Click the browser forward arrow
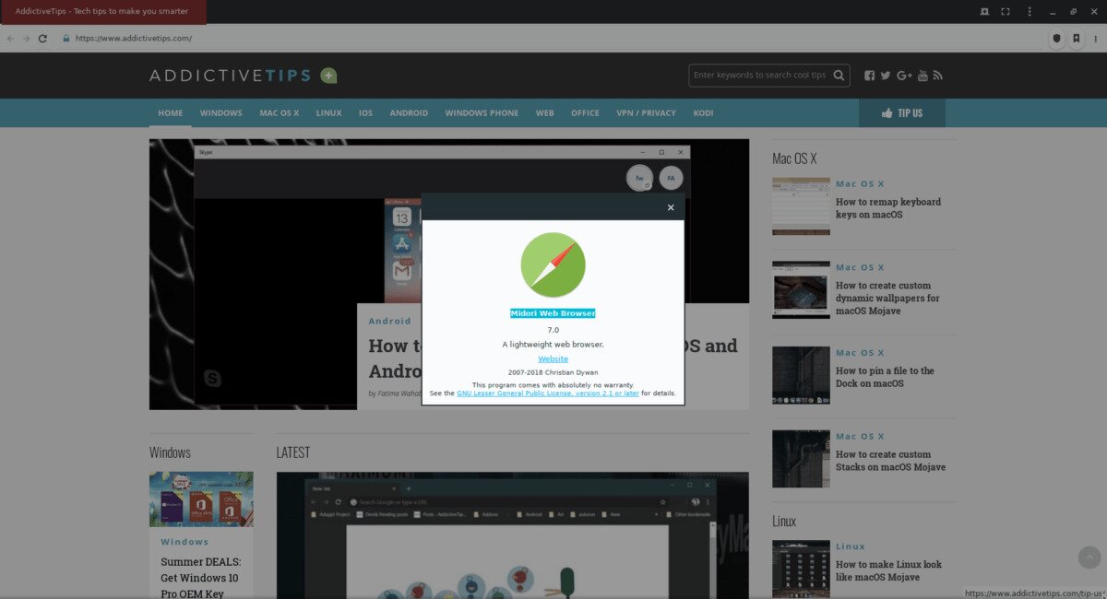The width and height of the screenshot is (1107, 599). [26, 39]
